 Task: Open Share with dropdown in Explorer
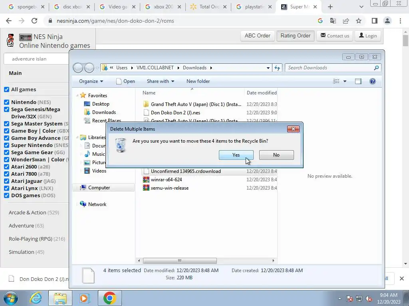161,81
